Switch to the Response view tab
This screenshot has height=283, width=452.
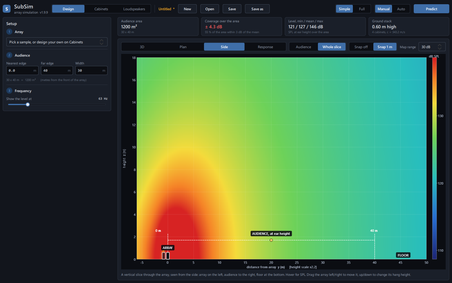click(x=265, y=47)
